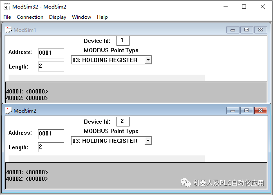Open the Display menu
This screenshot has width=273, height=195.
coord(58,17)
